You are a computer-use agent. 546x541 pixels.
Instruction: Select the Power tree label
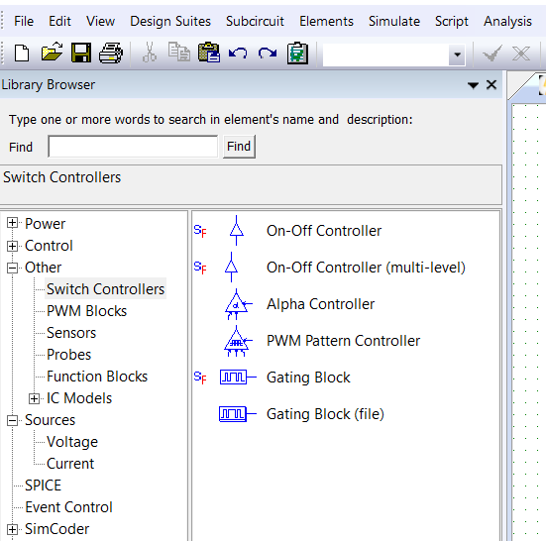[45, 224]
